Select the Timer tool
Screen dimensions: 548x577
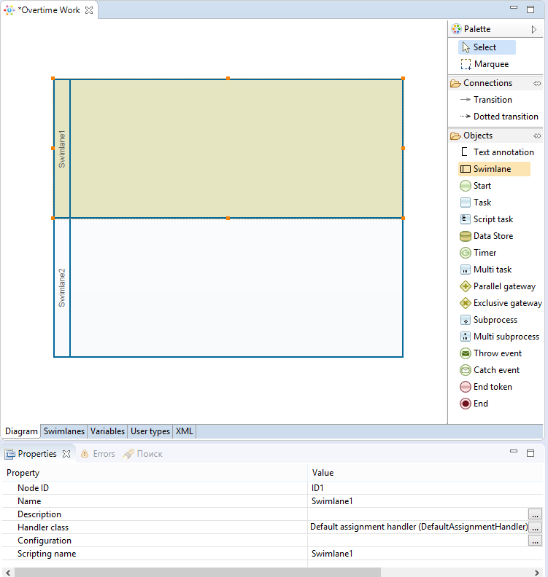click(484, 253)
